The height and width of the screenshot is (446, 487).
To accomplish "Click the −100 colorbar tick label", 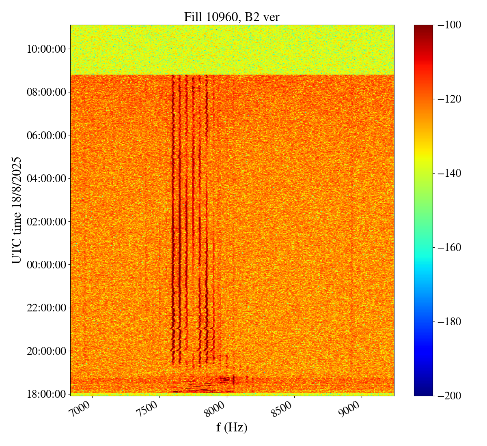I will (449, 25).
